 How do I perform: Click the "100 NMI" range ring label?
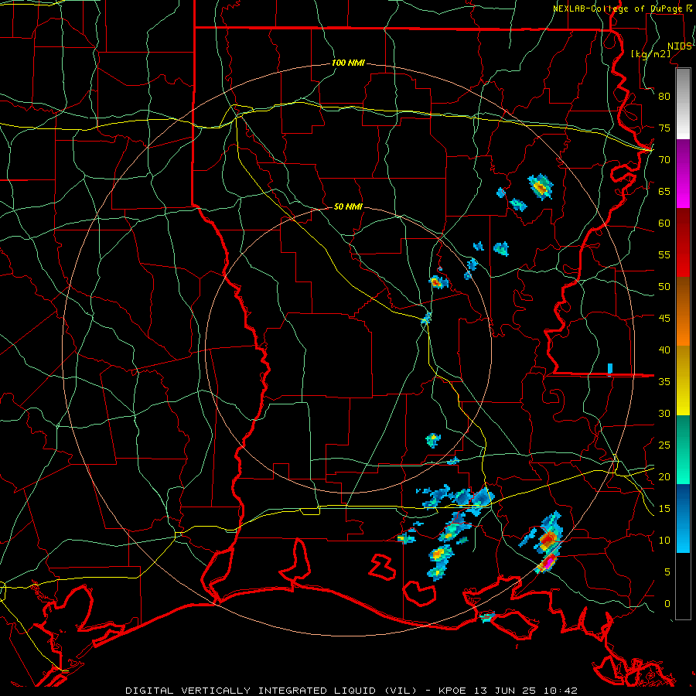click(349, 63)
